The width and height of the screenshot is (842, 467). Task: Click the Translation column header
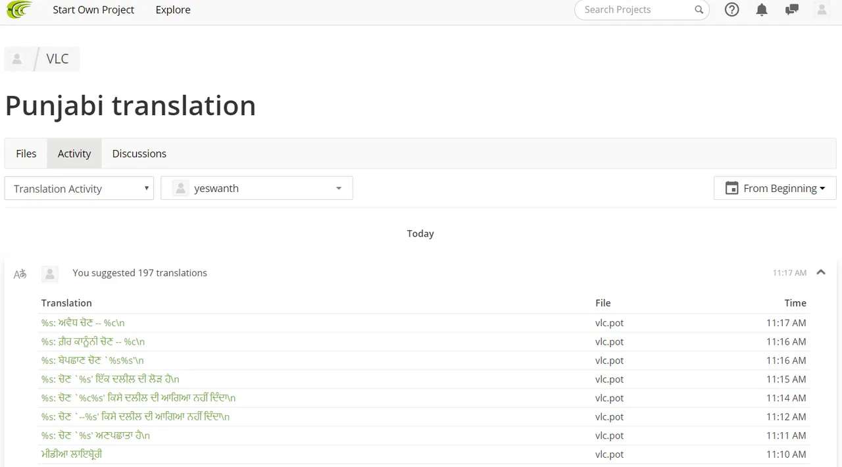pos(66,303)
